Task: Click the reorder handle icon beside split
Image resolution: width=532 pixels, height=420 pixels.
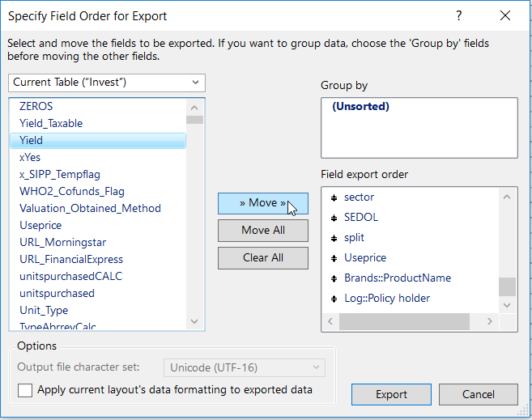Action: pyautogui.click(x=334, y=238)
